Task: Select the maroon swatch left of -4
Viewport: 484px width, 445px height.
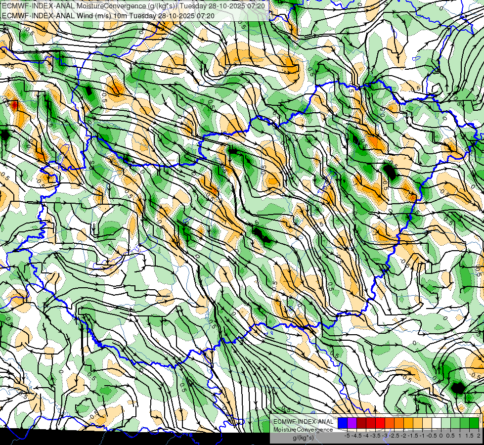Action: coord(361,423)
